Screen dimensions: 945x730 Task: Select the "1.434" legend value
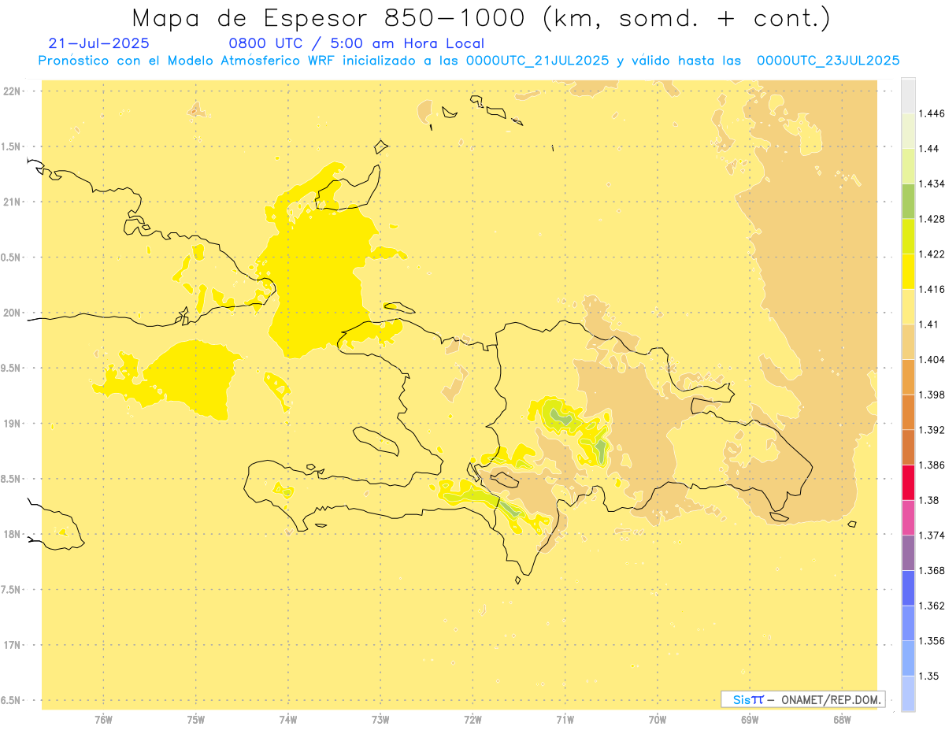tap(931, 183)
